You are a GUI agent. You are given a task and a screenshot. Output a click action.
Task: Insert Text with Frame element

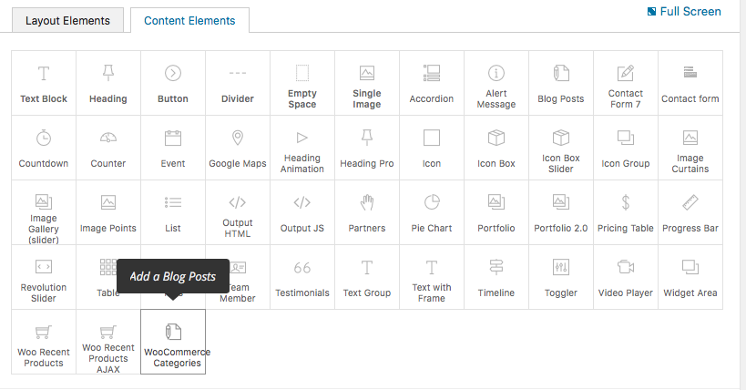pos(432,278)
